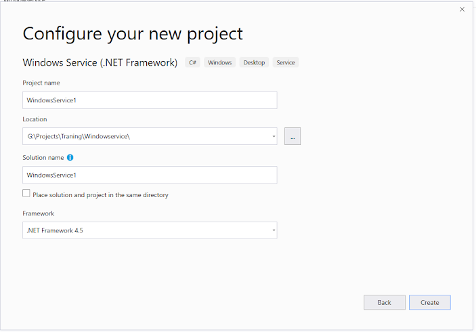Click the Service tag

click(x=286, y=62)
